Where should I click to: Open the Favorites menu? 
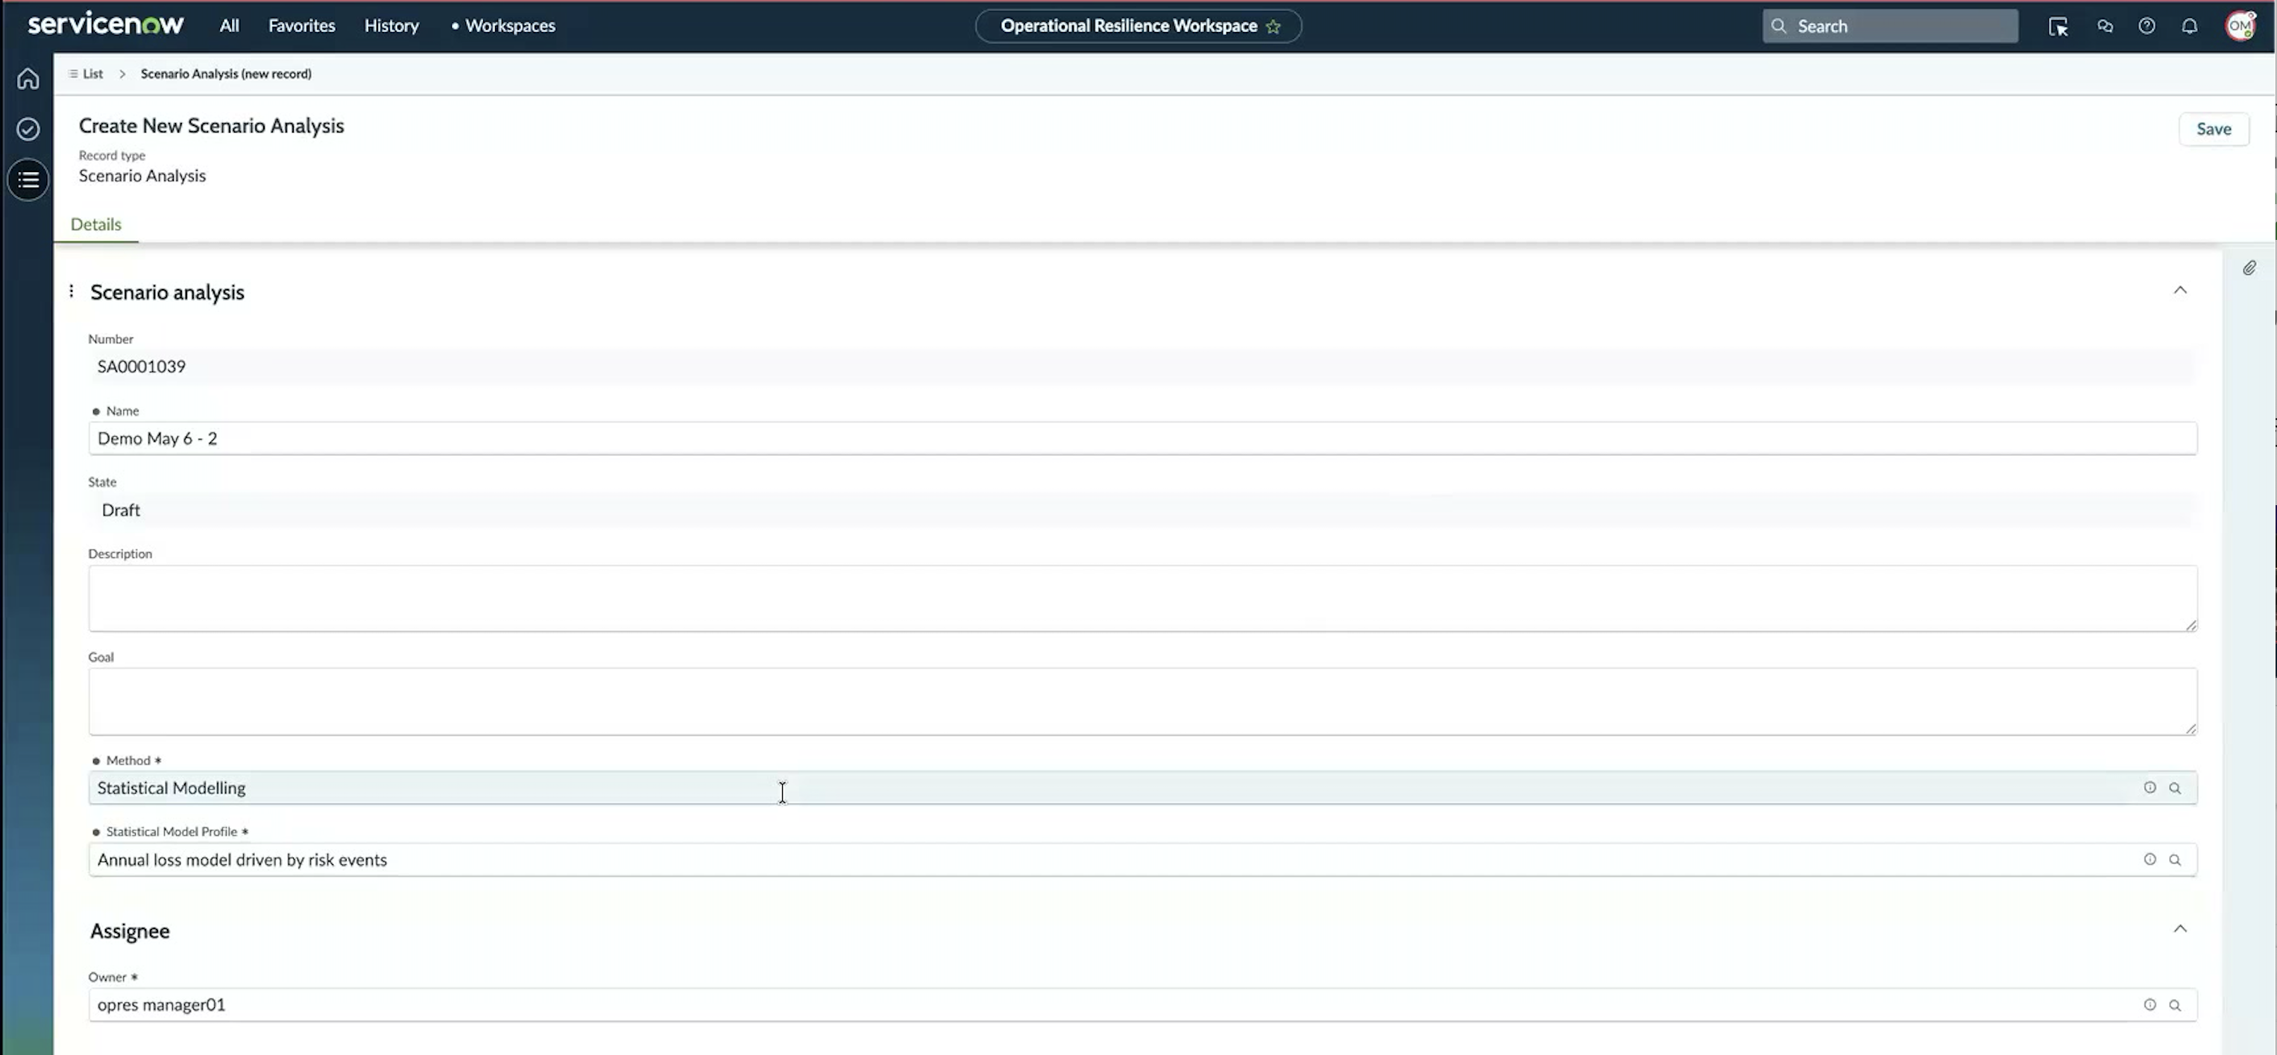click(x=301, y=25)
